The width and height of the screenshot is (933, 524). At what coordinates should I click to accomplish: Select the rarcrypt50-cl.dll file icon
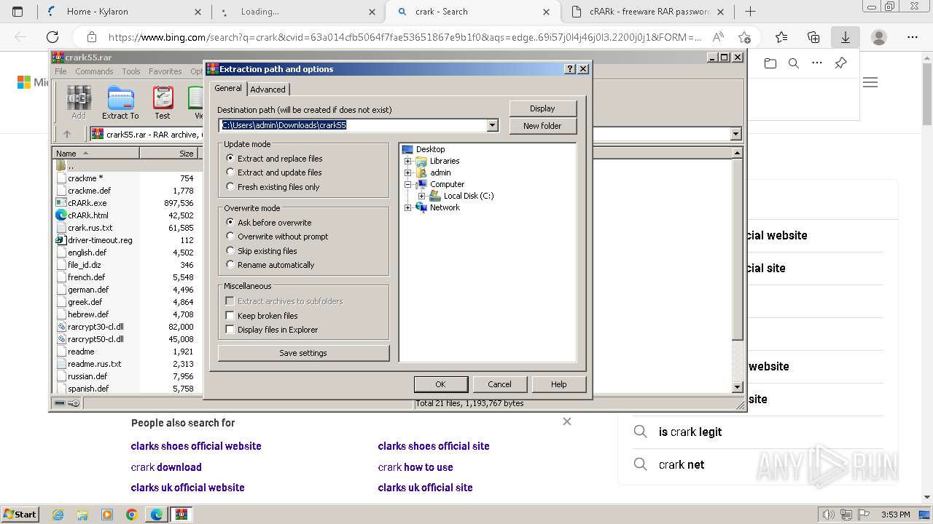tap(61, 339)
